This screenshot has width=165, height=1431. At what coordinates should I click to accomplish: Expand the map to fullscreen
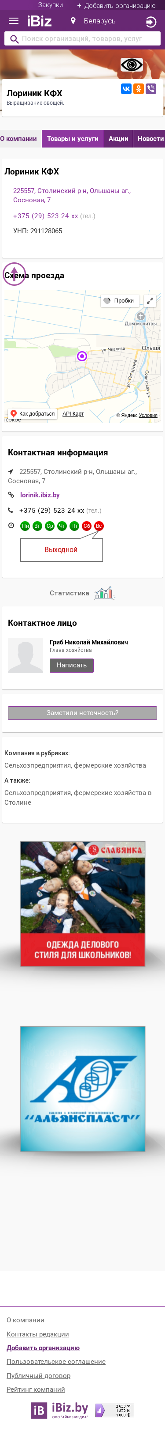pyautogui.click(x=150, y=300)
